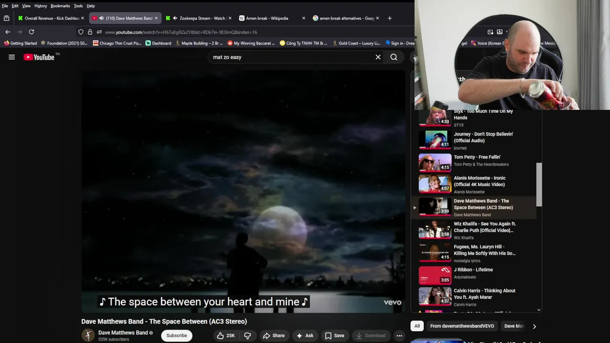Share the Dave Matthews Band video
610x343 pixels.
point(274,335)
